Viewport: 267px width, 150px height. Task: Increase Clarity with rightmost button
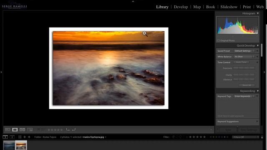tap(252, 75)
